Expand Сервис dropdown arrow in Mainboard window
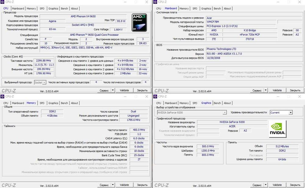This screenshot has height=188, width=305. [266, 90]
